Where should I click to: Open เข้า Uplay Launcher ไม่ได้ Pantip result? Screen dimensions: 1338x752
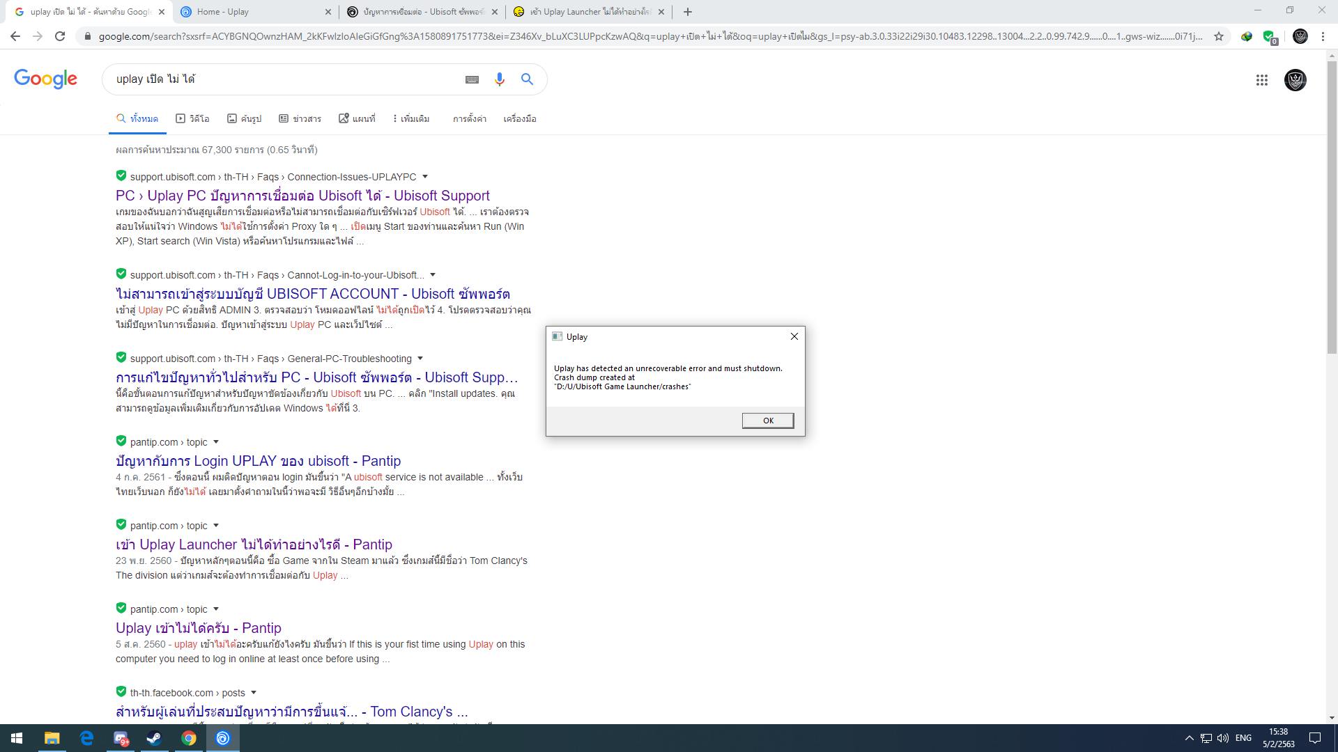[254, 545]
